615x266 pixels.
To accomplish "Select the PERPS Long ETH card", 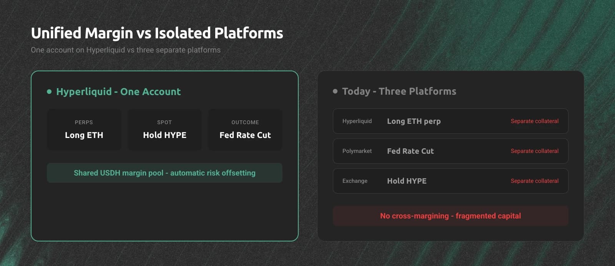I will point(84,130).
